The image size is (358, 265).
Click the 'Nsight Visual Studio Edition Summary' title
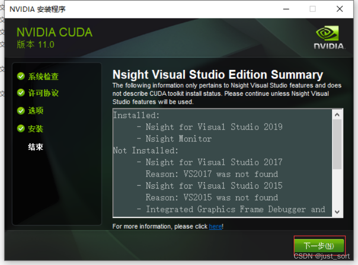click(x=218, y=75)
